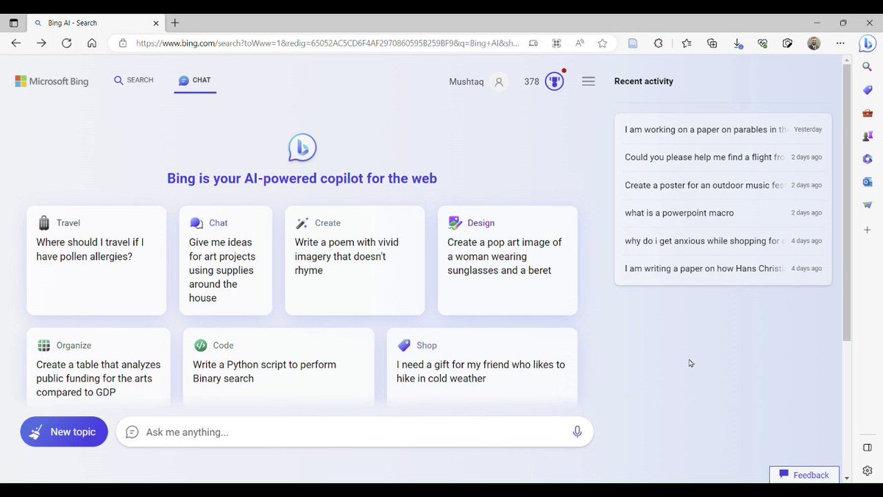The width and height of the screenshot is (883, 497).
Task: Click the Feedback button
Action: click(x=804, y=475)
